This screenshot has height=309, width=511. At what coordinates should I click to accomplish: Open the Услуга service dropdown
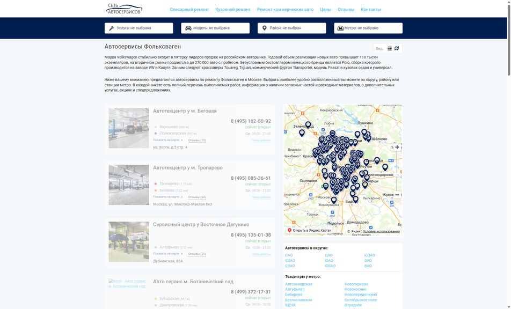[x=139, y=28]
